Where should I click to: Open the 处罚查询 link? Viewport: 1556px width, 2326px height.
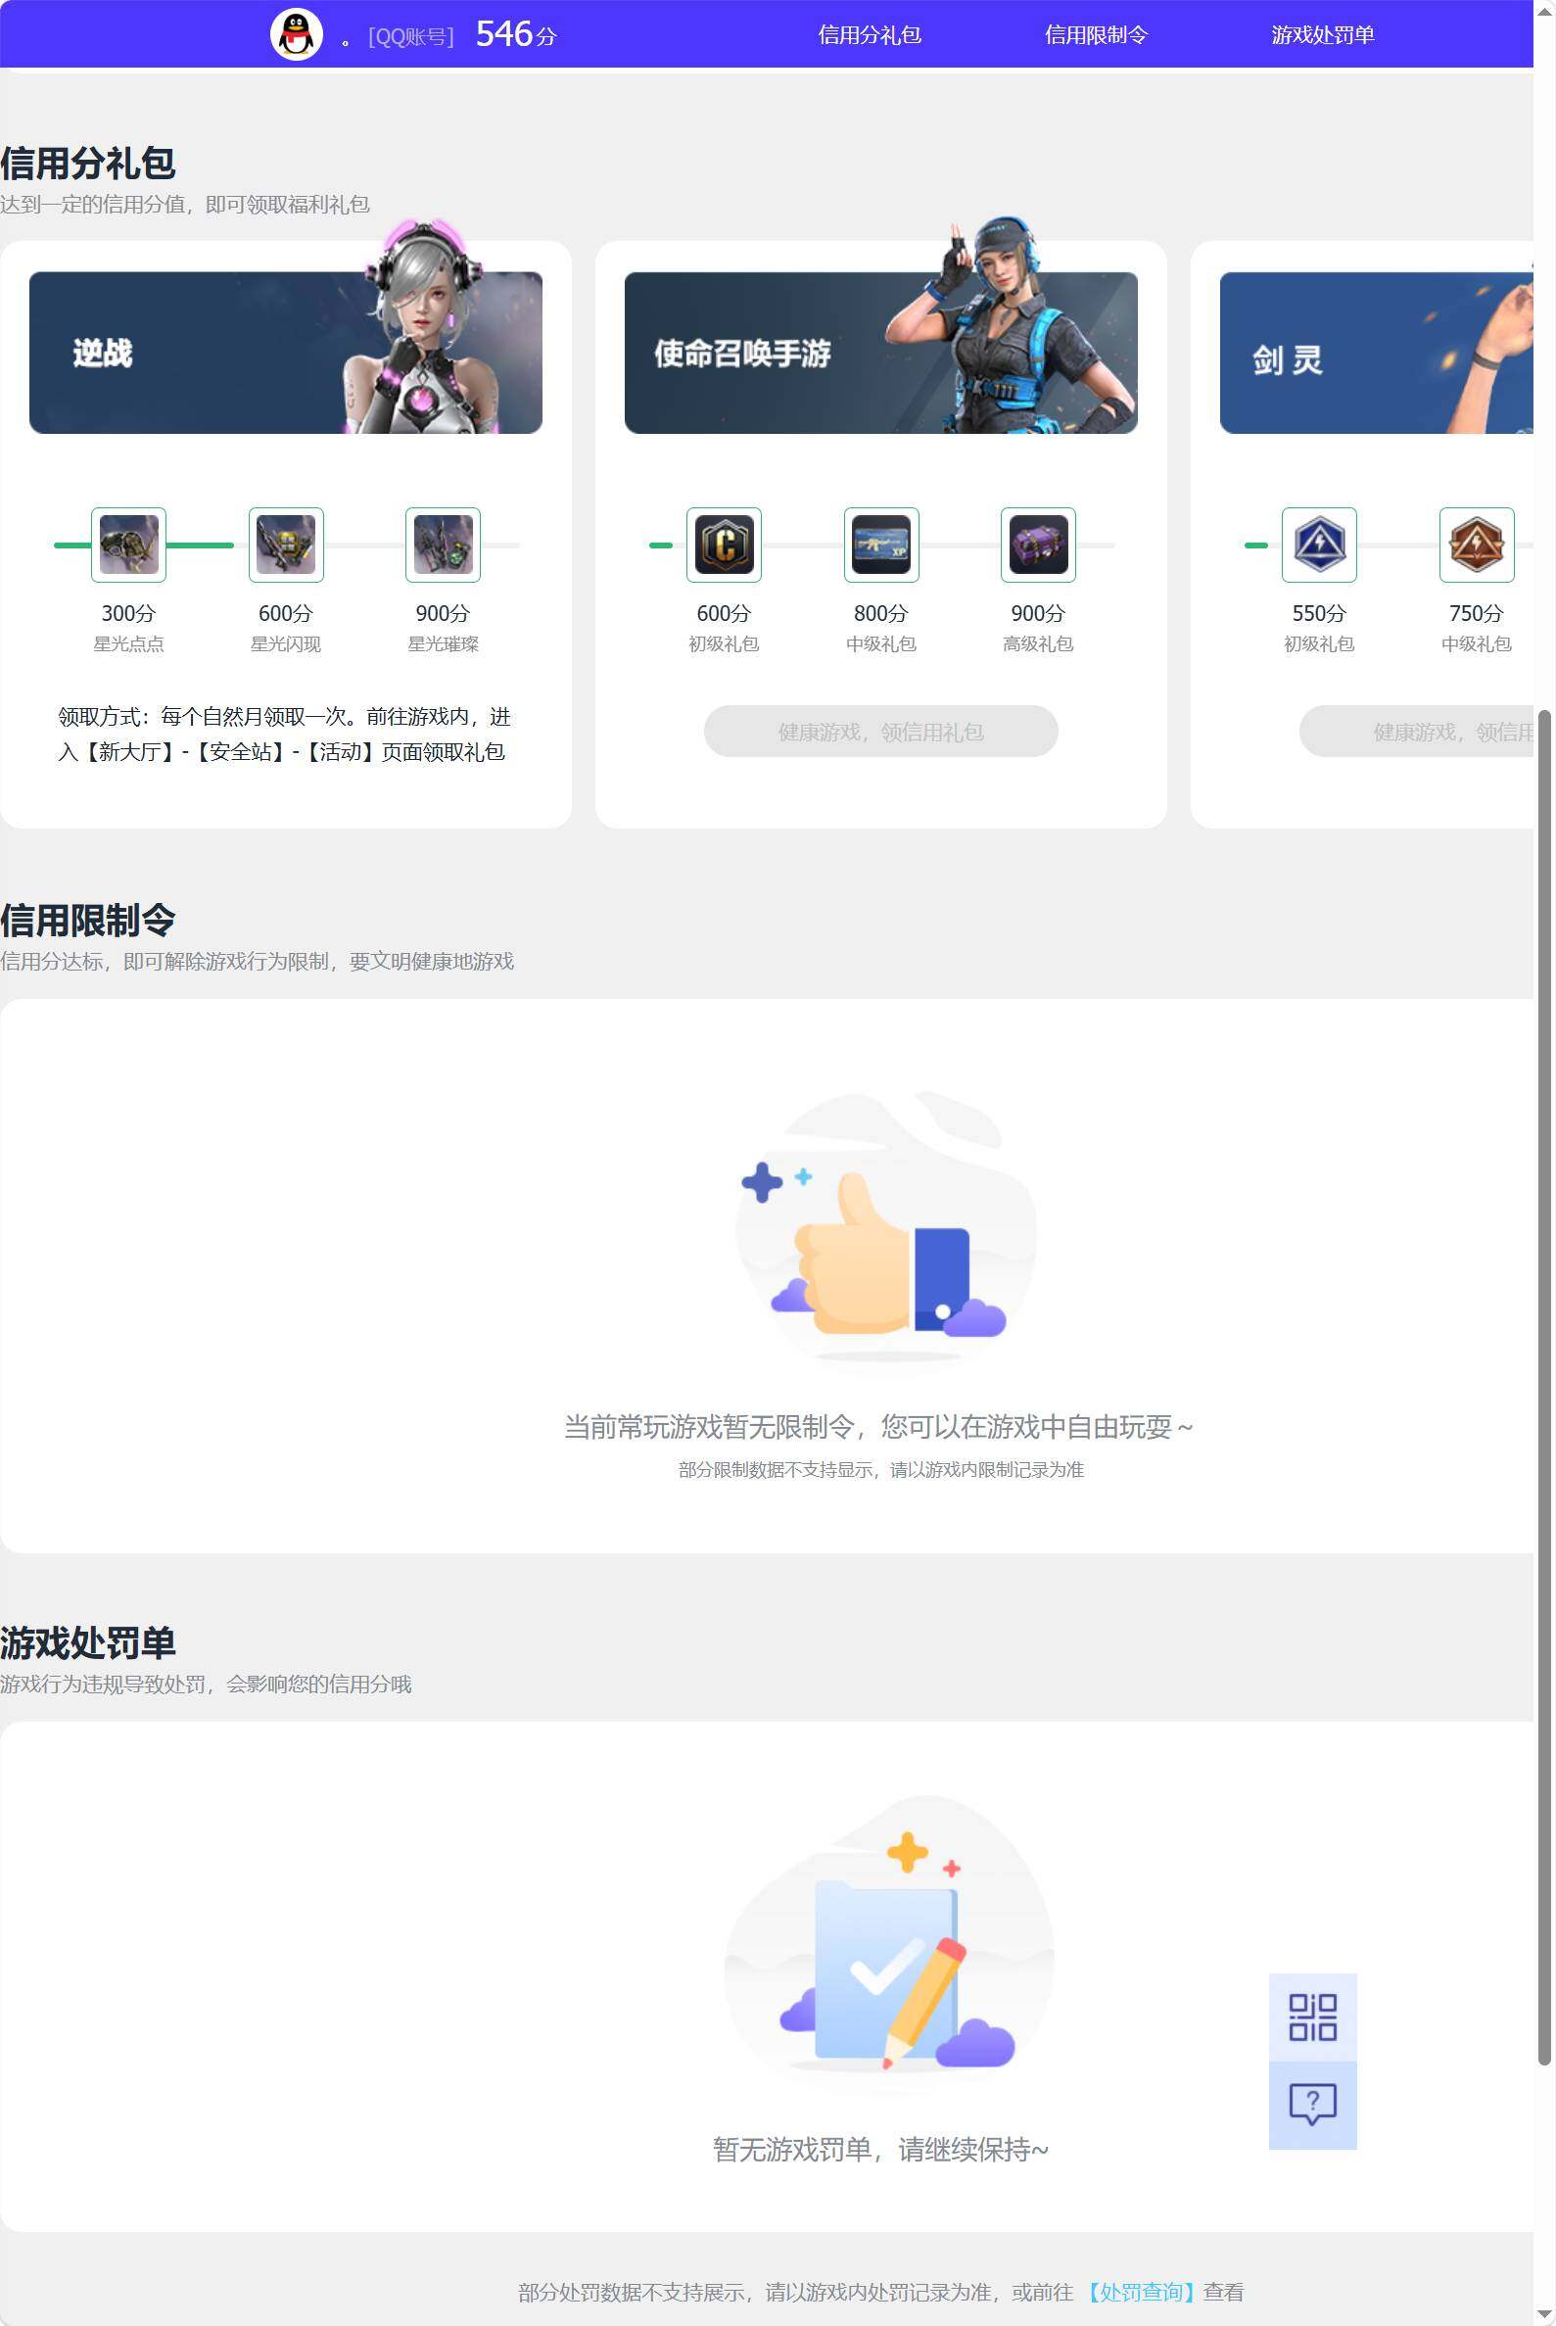1139,2293
